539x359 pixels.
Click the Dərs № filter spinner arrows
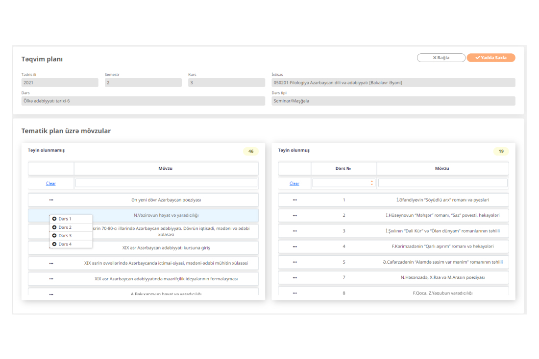pos(371,183)
